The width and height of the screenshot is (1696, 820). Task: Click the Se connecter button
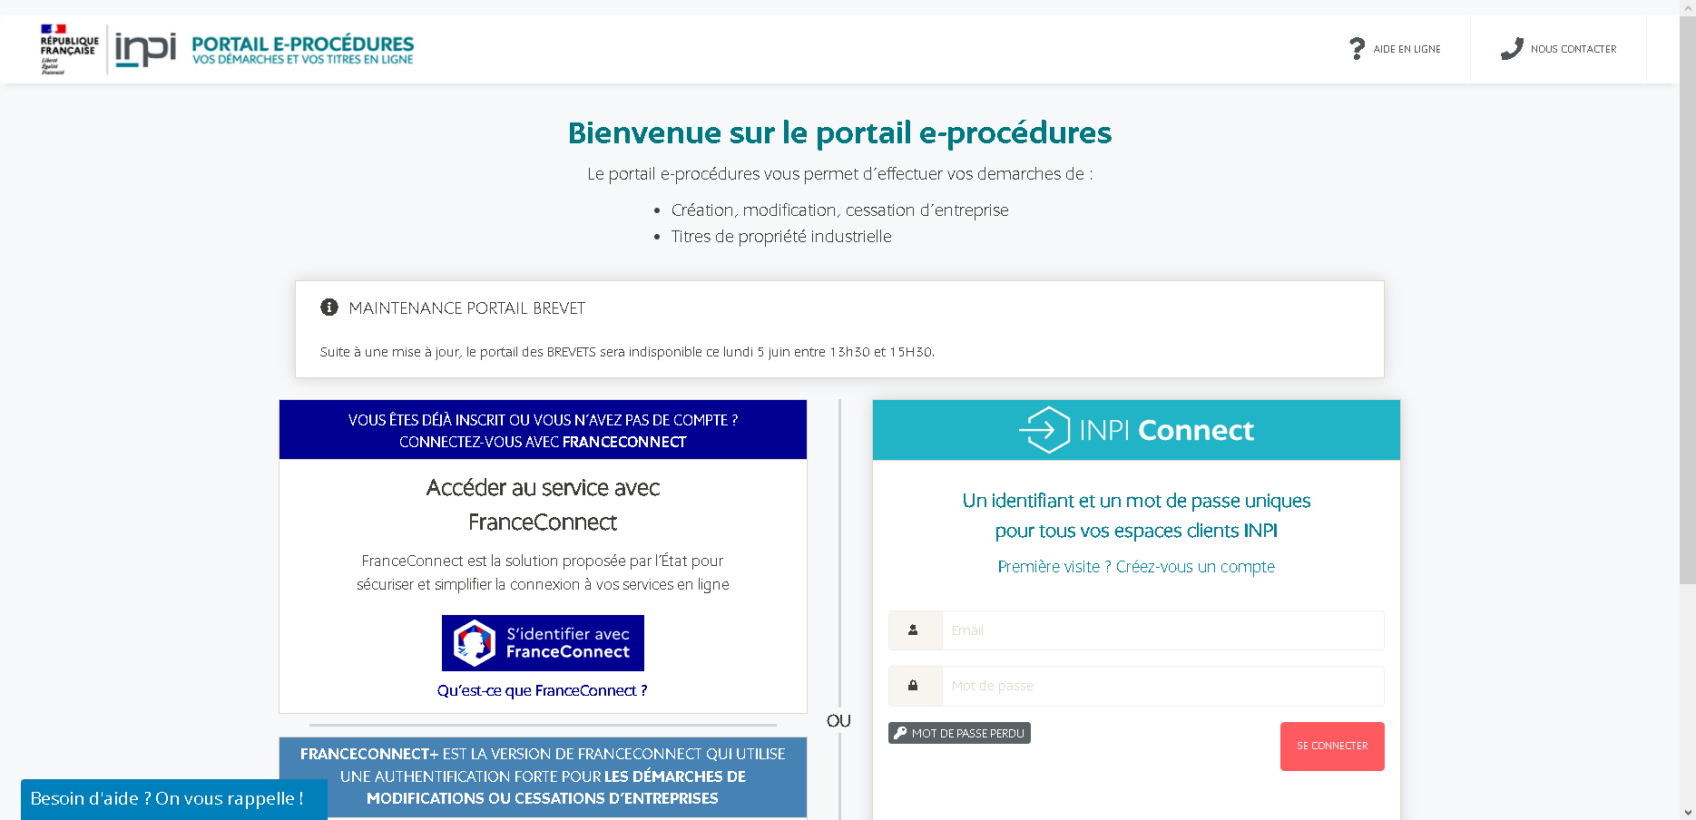(1332, 746)
